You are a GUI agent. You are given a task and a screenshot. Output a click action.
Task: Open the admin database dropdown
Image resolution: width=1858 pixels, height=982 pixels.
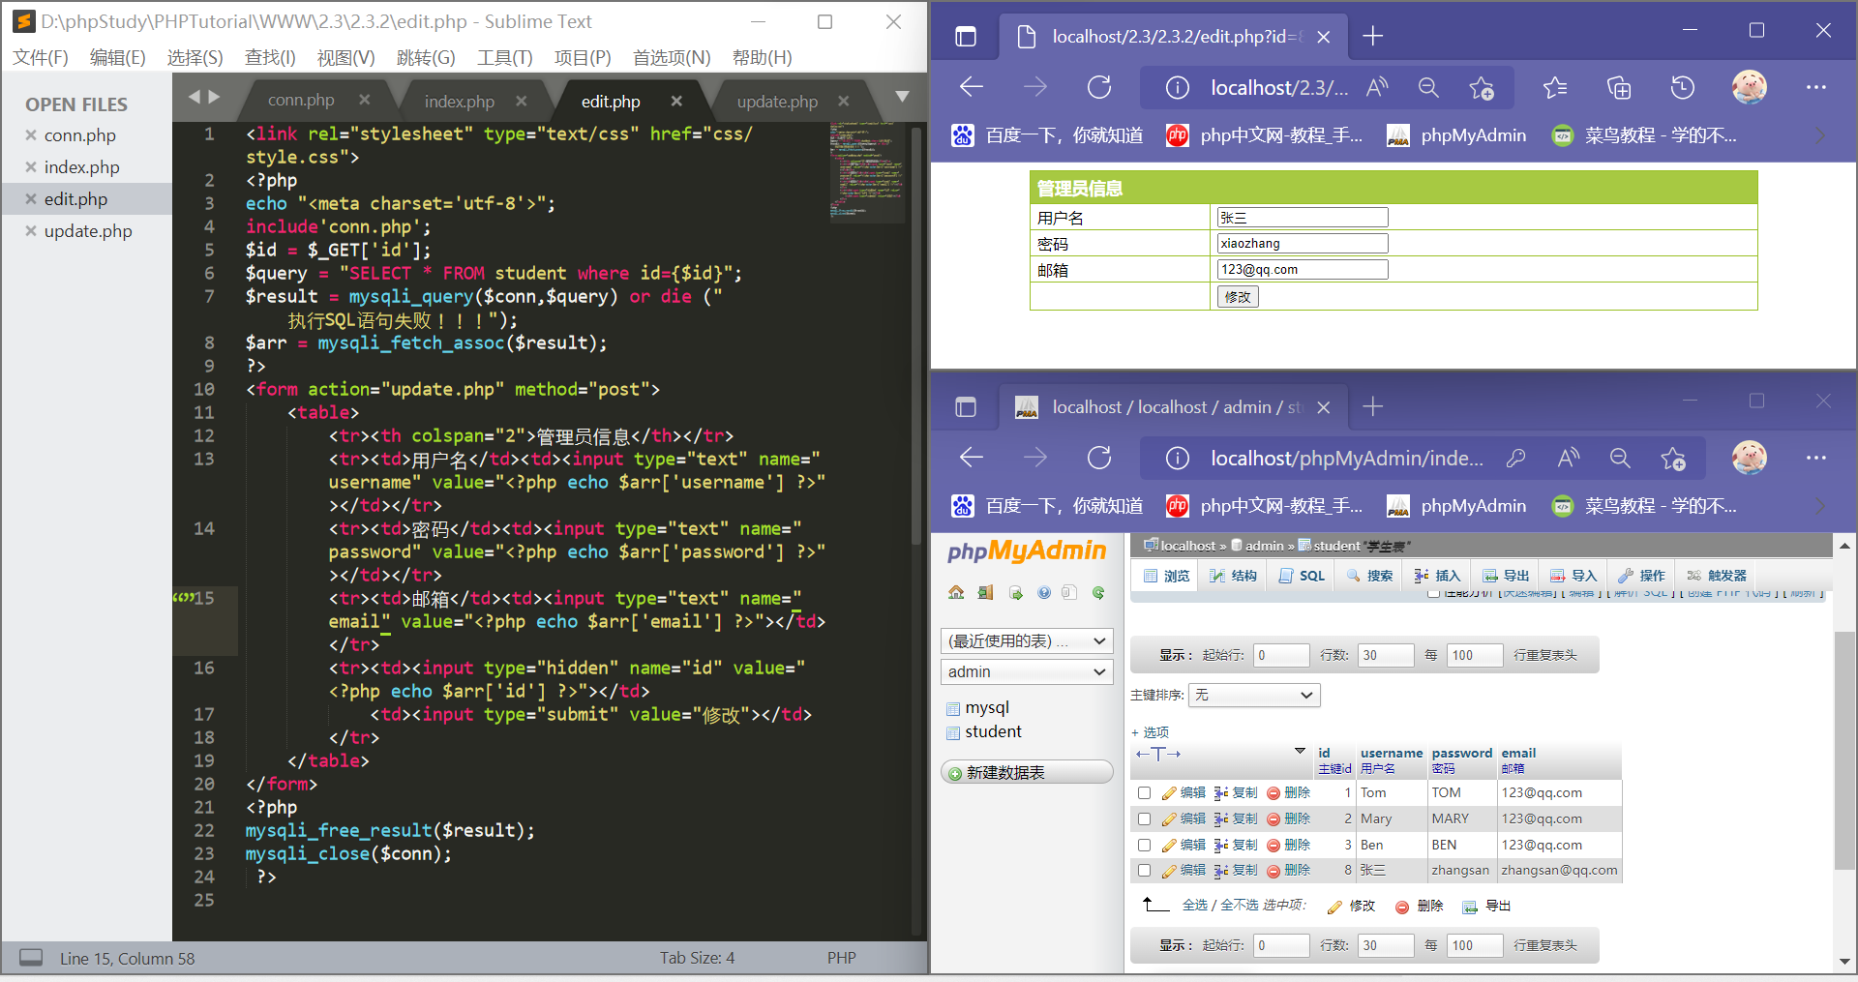coord(1027,671)
